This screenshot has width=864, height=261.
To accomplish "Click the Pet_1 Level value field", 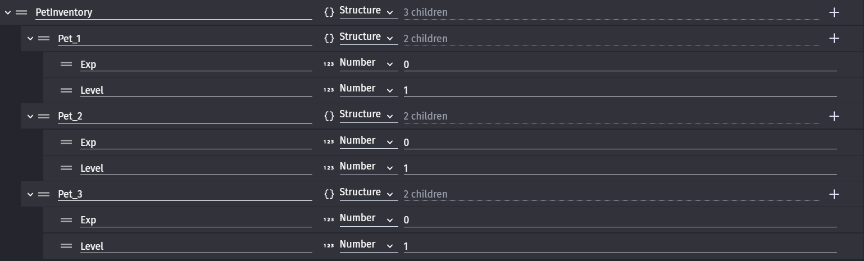I will pos(620,90).
